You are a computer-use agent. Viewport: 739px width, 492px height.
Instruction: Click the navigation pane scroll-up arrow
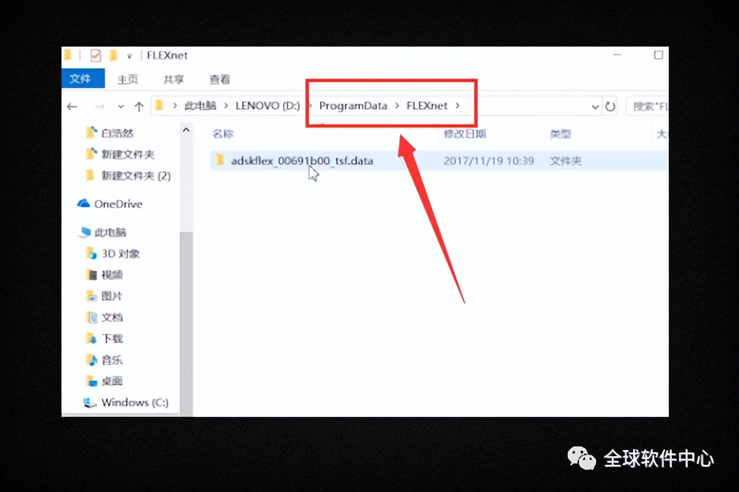point(186,130)
